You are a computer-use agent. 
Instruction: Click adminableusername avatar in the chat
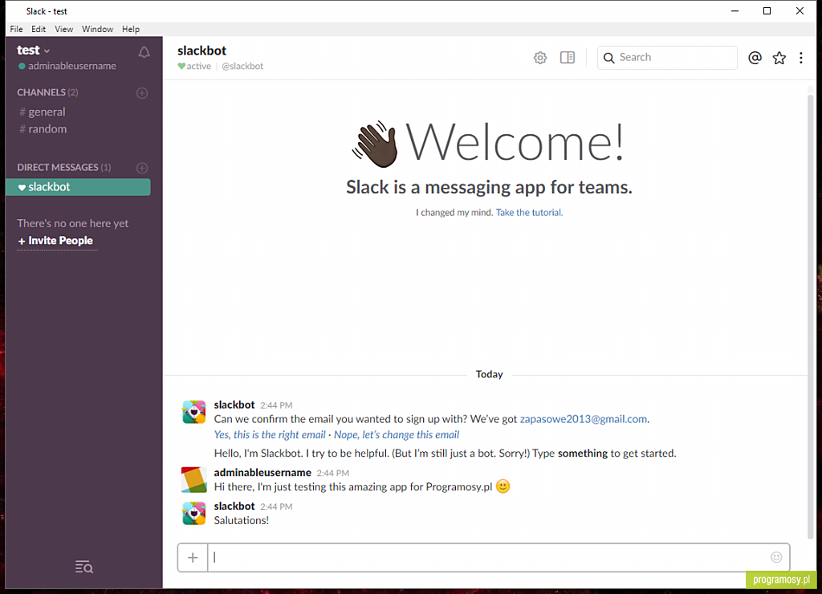point(194,480)
